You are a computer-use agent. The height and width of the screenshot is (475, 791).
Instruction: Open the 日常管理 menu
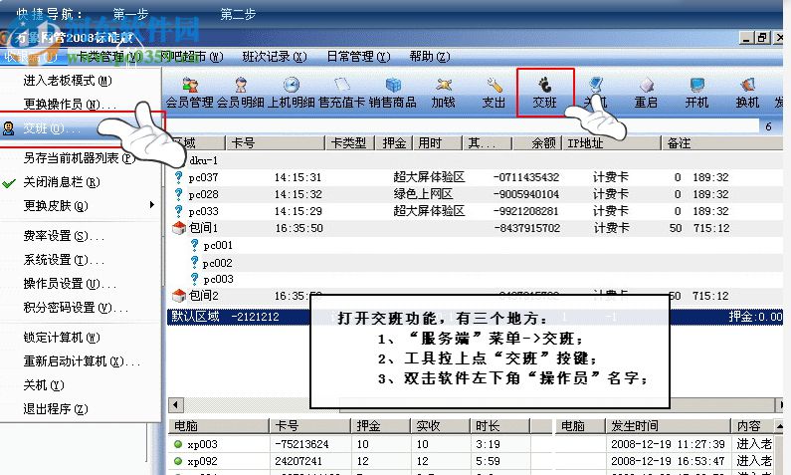click(358, 57)
